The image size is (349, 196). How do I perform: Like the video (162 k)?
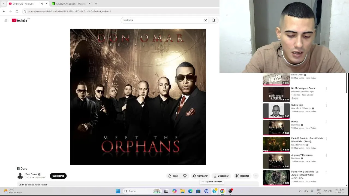pos(173,176)
